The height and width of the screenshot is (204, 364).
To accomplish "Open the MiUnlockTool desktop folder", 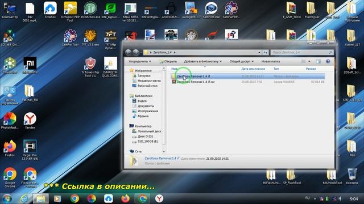I will [x=332, y=177].
